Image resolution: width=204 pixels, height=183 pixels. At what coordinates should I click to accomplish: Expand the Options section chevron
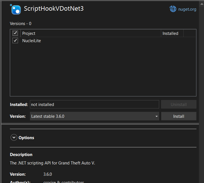(14, 137)
